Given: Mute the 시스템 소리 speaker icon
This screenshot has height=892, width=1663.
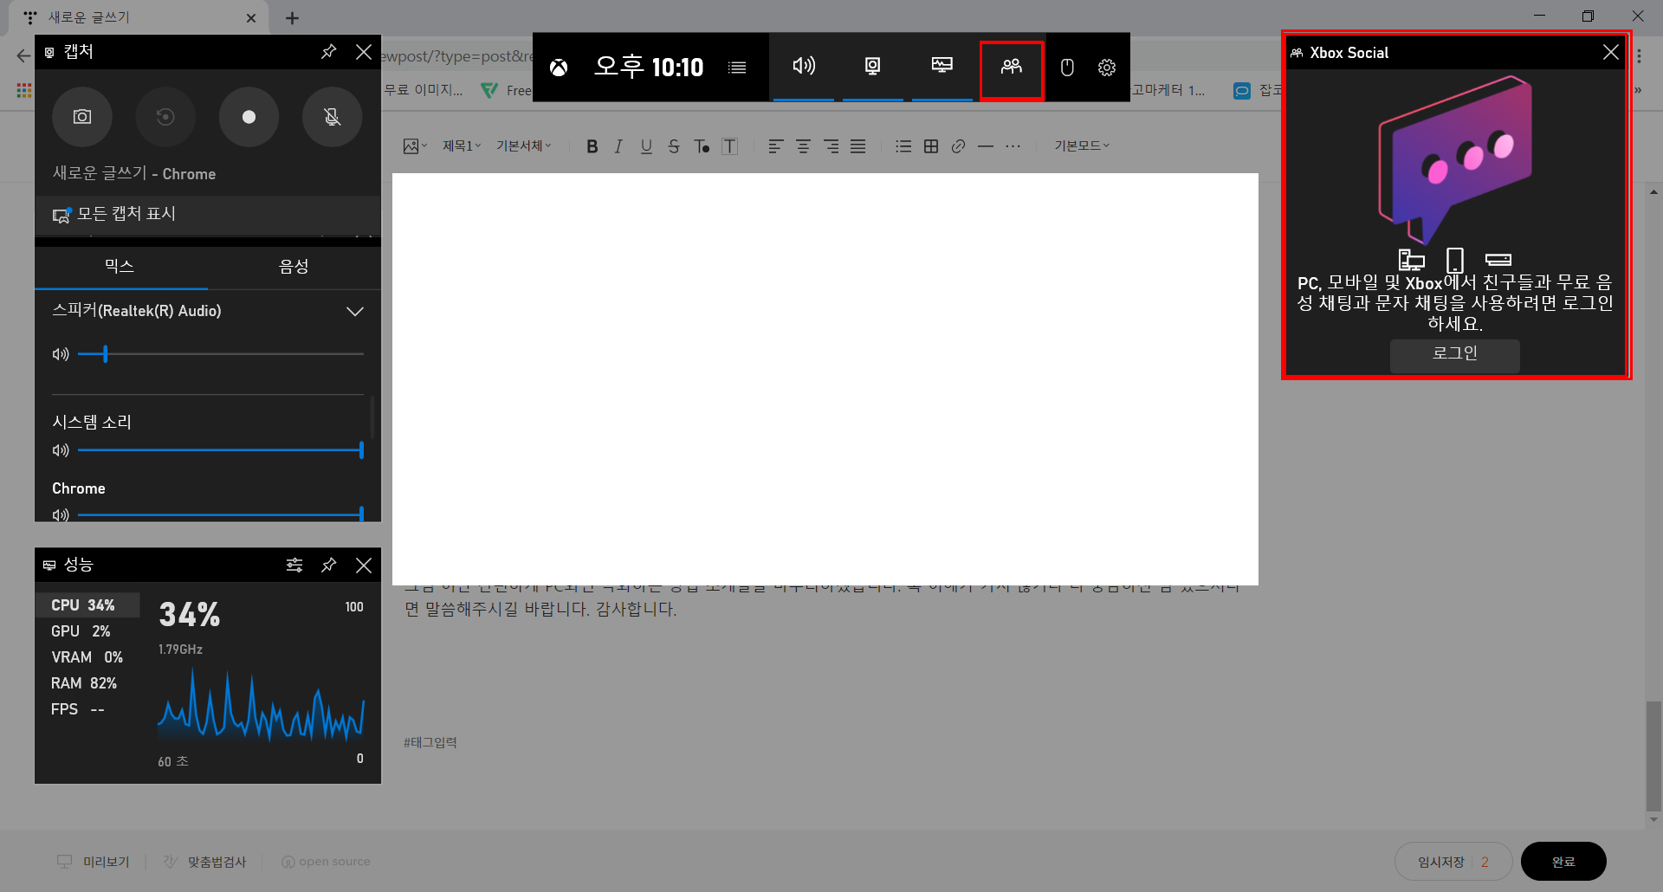Looking at the screenshot, I should (61, 450).
